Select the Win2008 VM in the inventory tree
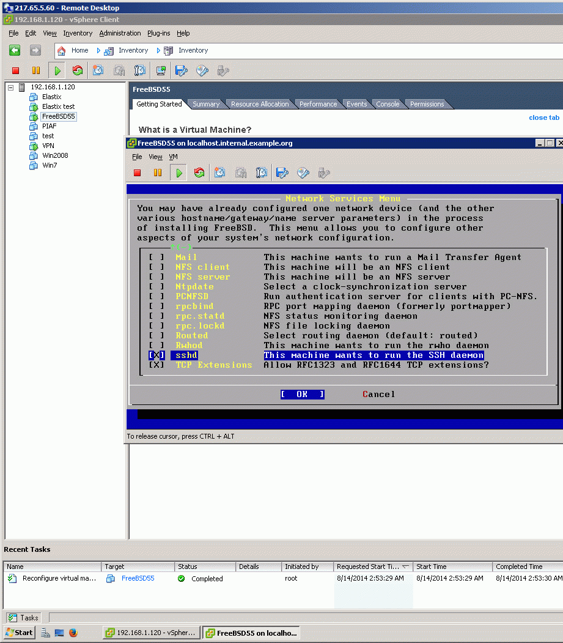 pos(55,155)
